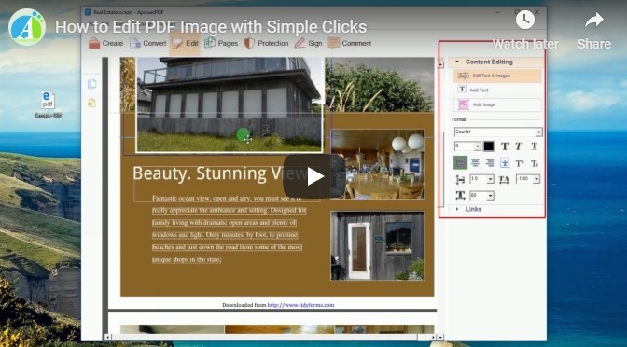Click the horizontal scale T icon
The width and height of the screenshot is (627, 347).
[460, 196]
